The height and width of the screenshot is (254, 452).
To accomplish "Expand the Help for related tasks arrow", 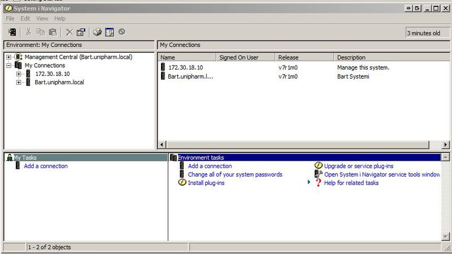I will 308,182.
